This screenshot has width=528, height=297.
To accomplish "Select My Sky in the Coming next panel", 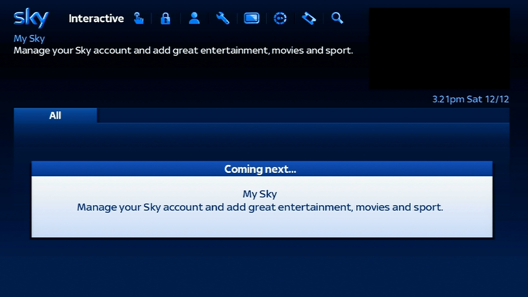I will [x=259, y=194].
